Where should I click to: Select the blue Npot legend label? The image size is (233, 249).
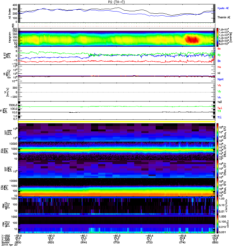(221, 79)
